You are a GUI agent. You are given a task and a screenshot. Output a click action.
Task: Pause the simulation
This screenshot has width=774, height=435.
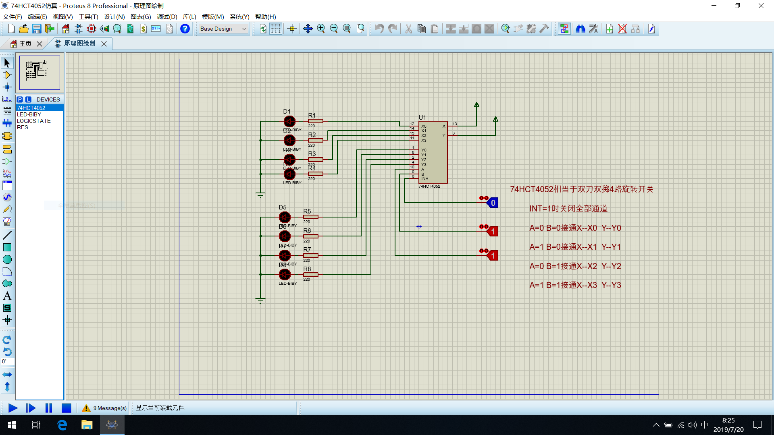click(49, 408)
